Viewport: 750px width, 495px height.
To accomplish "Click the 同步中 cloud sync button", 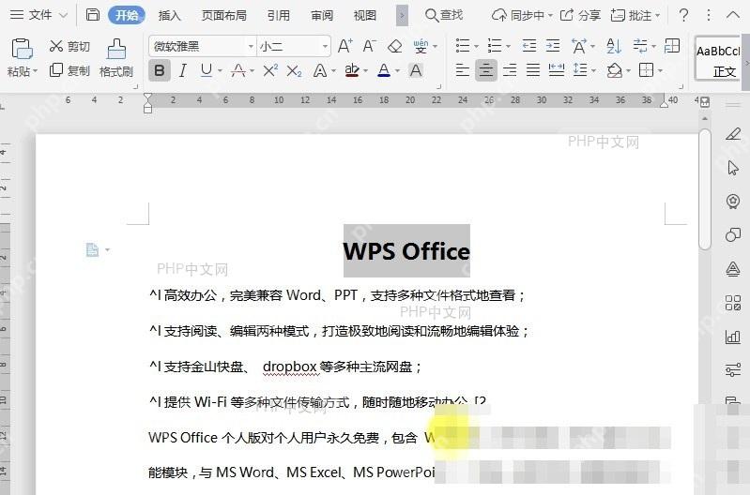I will [522, 15].
